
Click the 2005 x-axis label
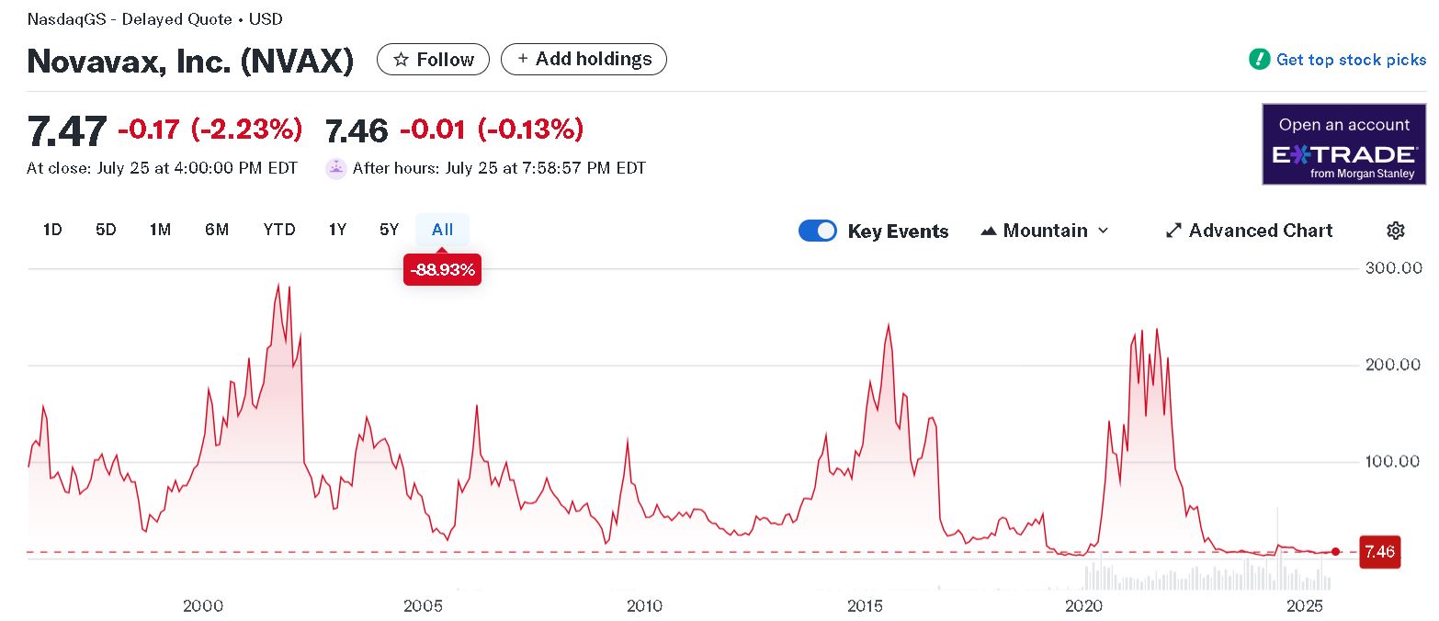point(424,605)
